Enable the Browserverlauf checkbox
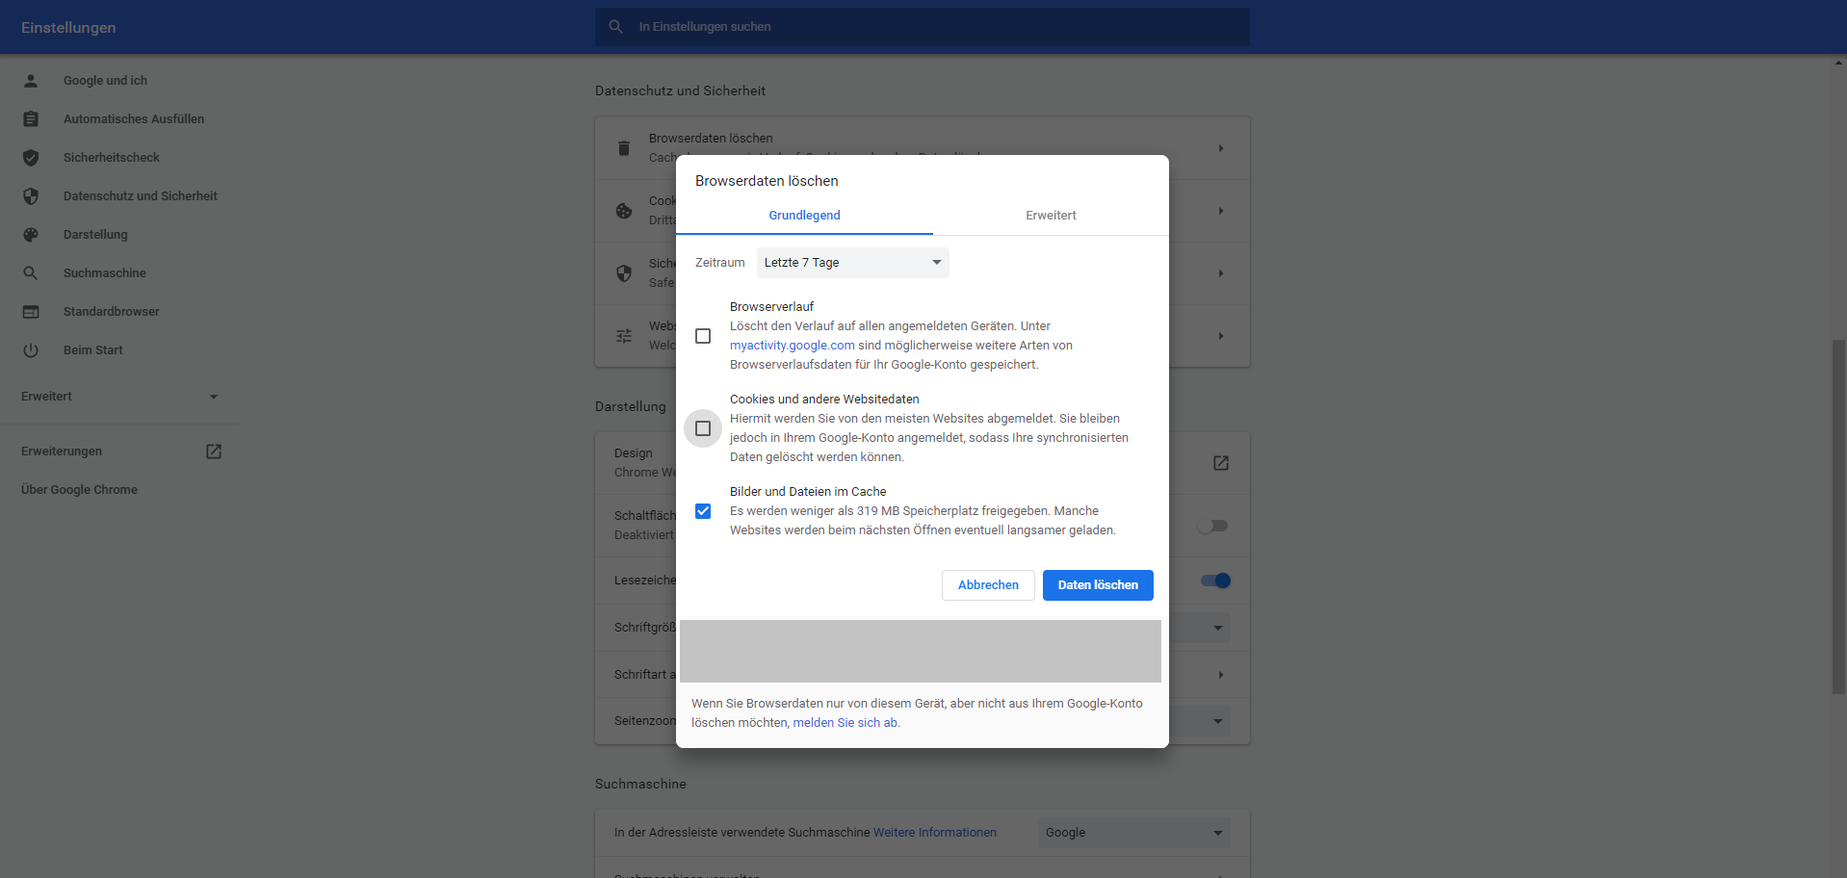This screenshot has height=878, width=1847. [703, 336]
